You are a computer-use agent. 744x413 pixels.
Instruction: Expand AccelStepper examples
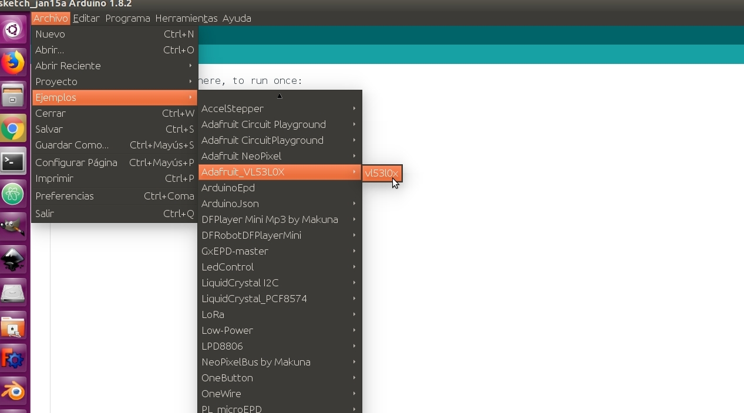[x=280, y=109]
